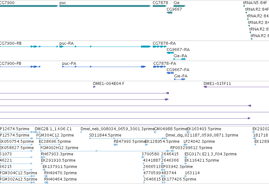Select the puc-RA transcript label

click(x=66, y=43)
